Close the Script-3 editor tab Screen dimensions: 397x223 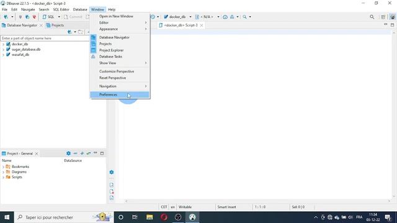pyautogui.click(x=202, y=25)
